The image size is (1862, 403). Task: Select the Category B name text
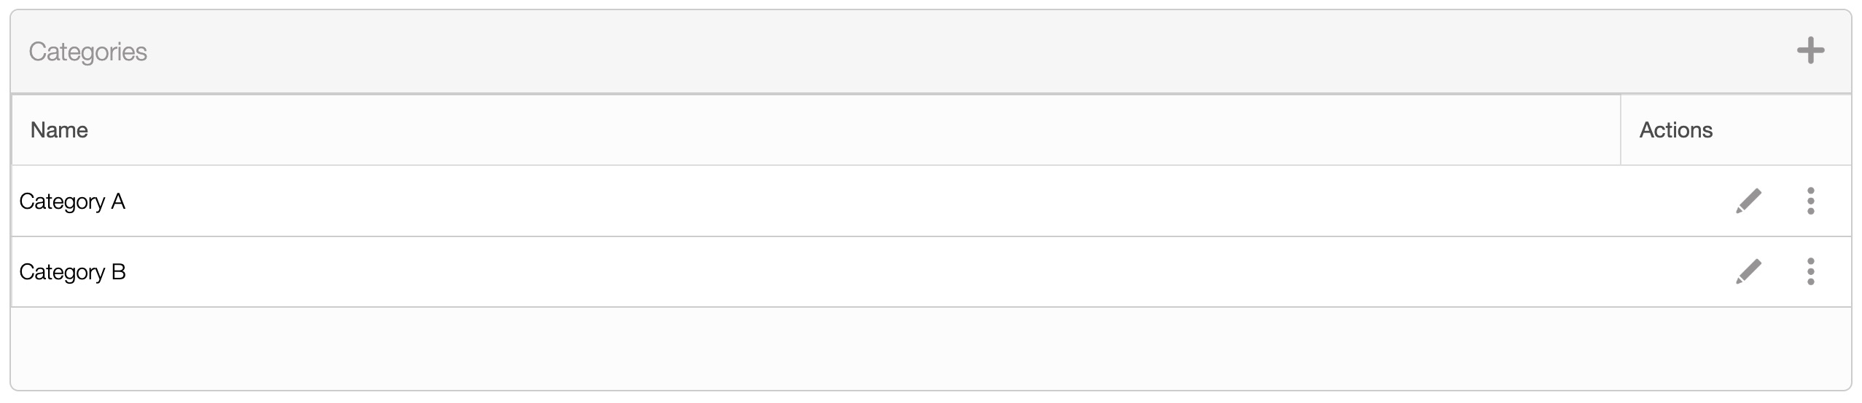(72, 272)
